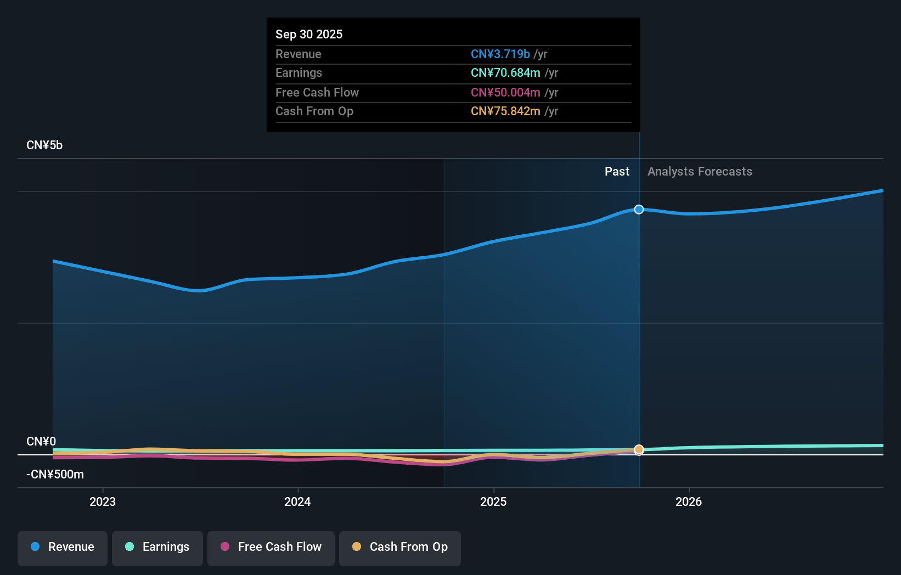
Task: Click the blue dot in Revenue legend
Action: [x=35, y=547]
